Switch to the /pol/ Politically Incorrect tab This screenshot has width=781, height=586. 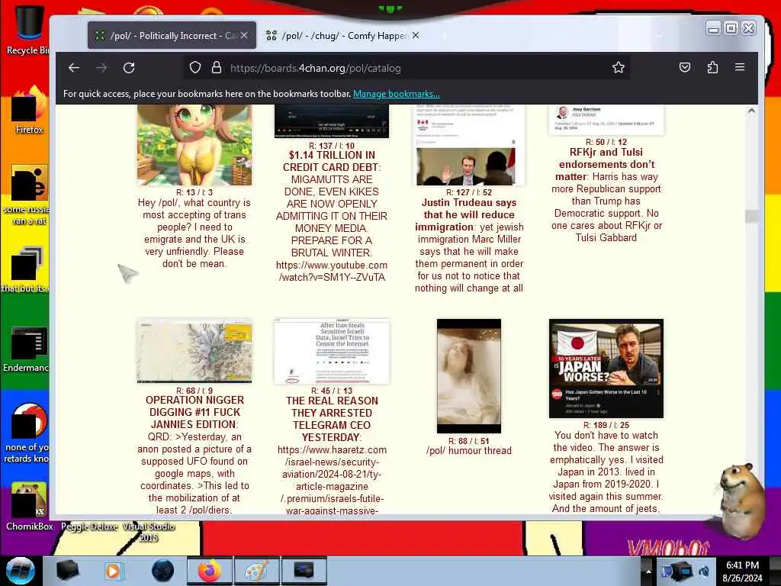(172, 35)
